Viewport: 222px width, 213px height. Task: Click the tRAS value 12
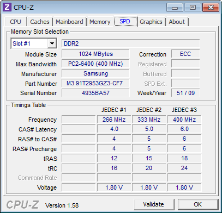click(x=114, y=158)
